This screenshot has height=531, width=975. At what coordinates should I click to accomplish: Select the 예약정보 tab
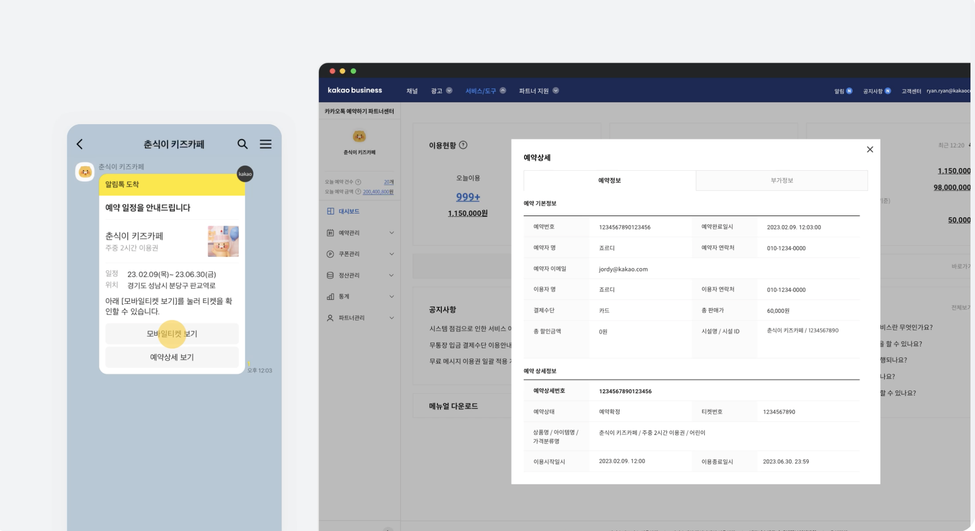[609, 180]
